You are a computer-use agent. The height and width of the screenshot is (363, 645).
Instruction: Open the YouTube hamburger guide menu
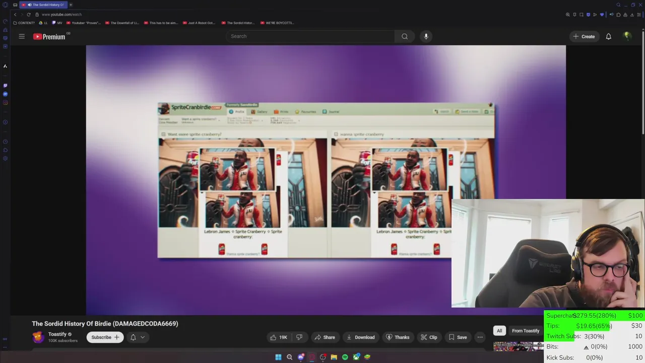pos(22,36)
